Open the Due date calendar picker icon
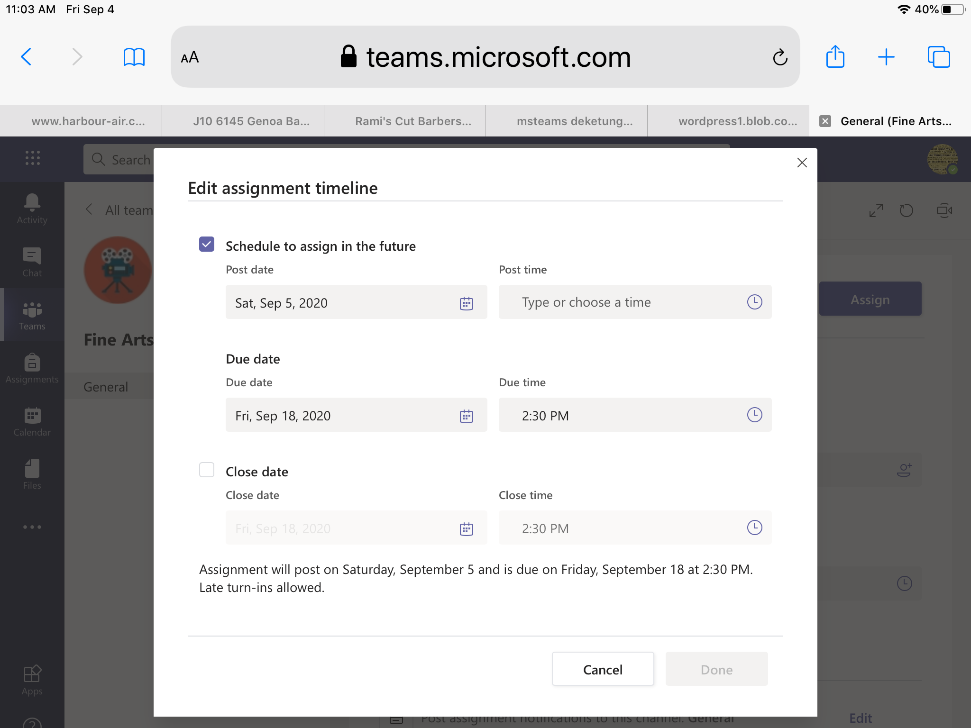971x728 pixels. 467,416
